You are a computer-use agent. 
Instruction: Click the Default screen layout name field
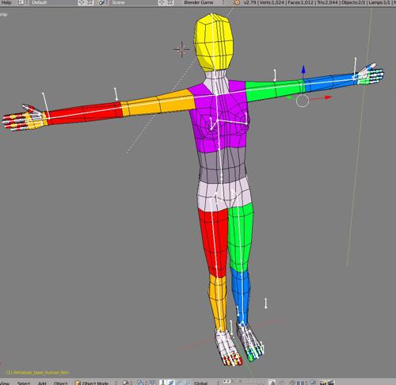(53, 2)
